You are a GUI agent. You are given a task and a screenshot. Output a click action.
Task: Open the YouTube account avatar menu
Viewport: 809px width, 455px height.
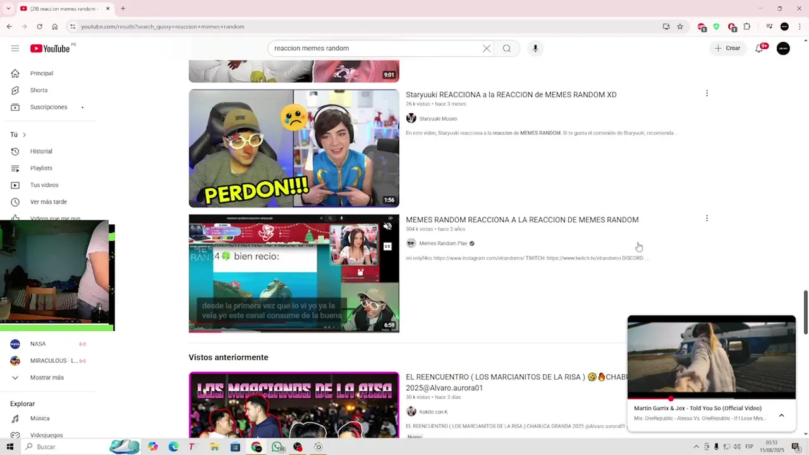coord(783,49)
